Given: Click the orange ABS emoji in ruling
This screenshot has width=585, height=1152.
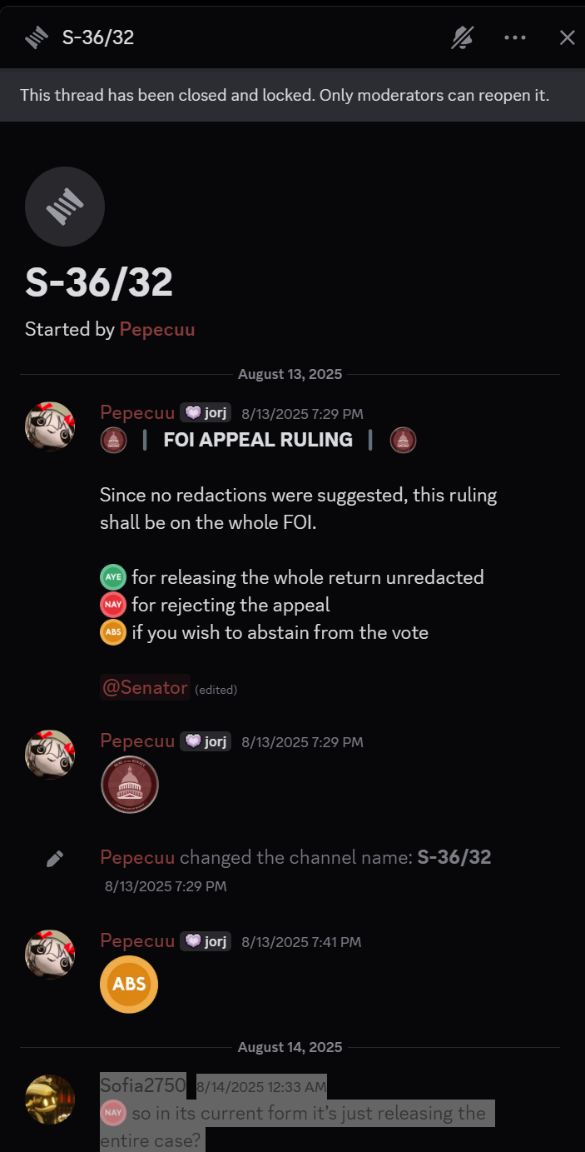Looking at the screenshot, I should point(113,632).
